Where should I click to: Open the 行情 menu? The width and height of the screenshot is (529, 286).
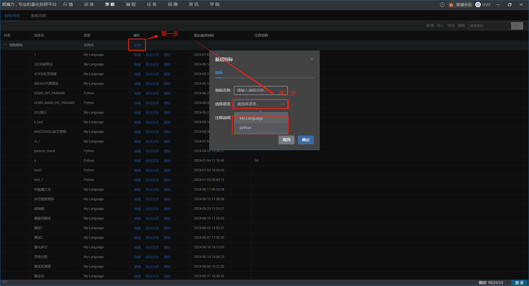[68, 5]
